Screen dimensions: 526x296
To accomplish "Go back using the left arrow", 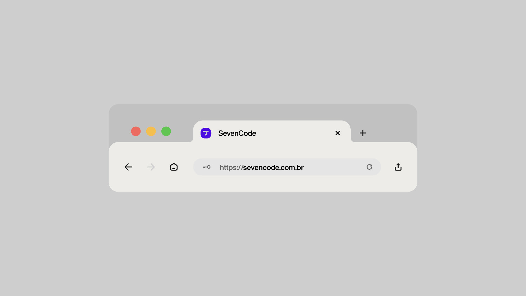I will (128, 167).
